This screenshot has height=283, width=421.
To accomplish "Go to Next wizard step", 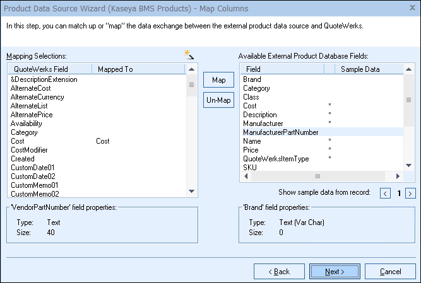I will (x=335, y=271).
